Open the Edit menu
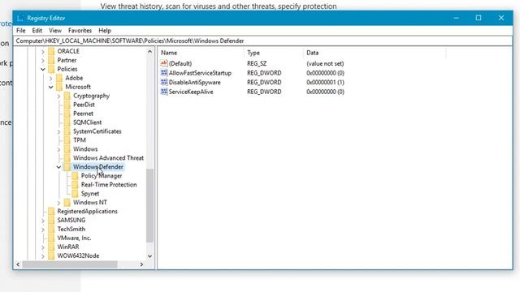The height and width of the screenshot is (292, 520). pyautogui.click(x=37, y=31)
